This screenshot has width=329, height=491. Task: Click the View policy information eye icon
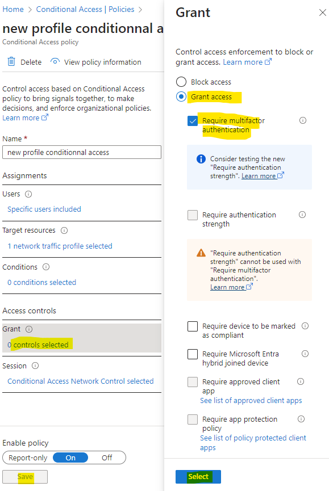[55, 61]
